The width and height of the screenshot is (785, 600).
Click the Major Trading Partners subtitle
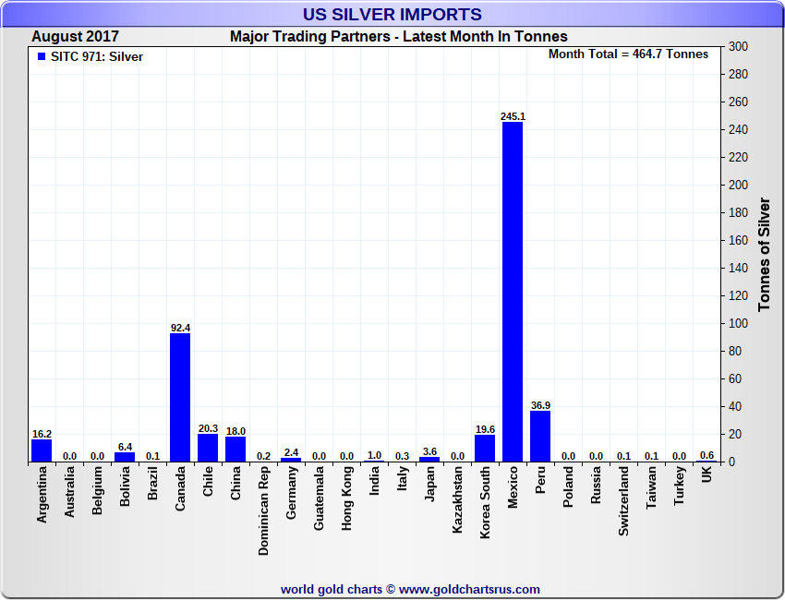pos(398,37)
